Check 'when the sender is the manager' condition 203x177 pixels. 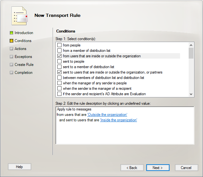coord(59,88)
